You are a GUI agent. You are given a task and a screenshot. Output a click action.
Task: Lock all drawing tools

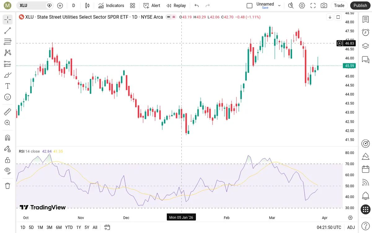(7, 160)
